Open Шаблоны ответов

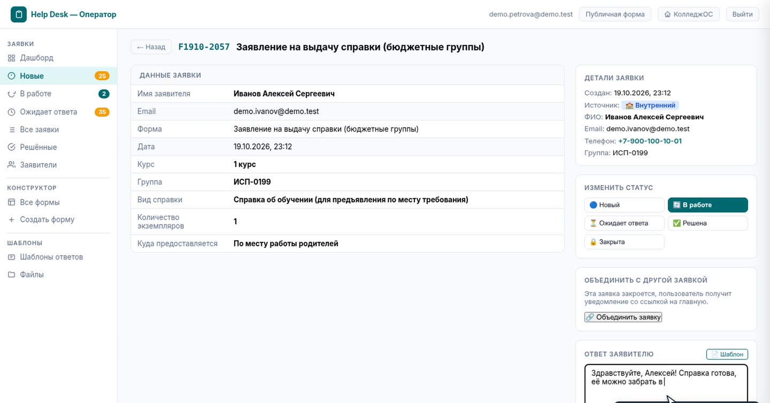(x=58, y=257)
